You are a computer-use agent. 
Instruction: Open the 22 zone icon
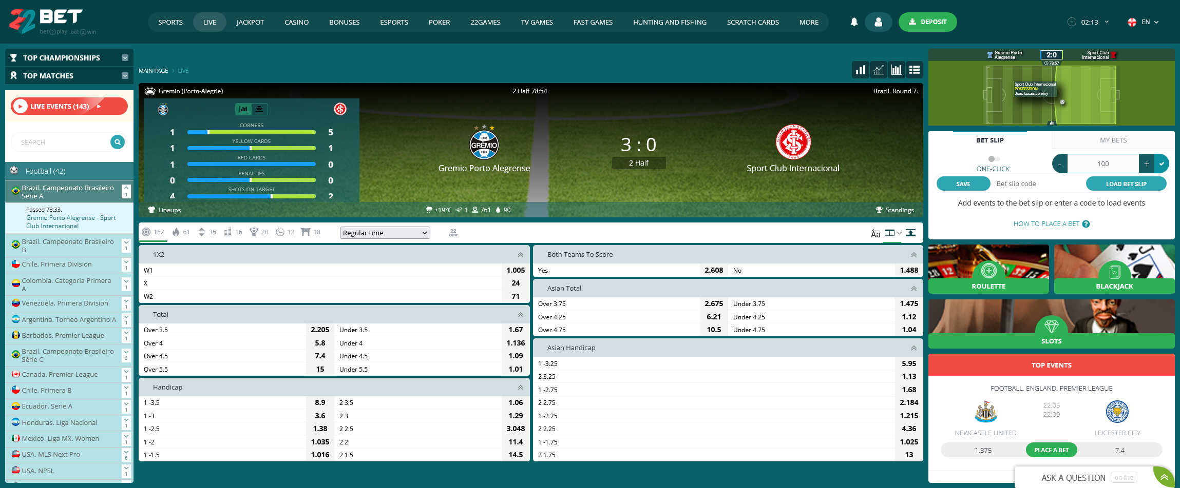(453, 233)
